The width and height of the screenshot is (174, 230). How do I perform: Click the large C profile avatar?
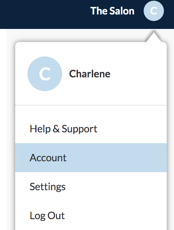(45, 74)
